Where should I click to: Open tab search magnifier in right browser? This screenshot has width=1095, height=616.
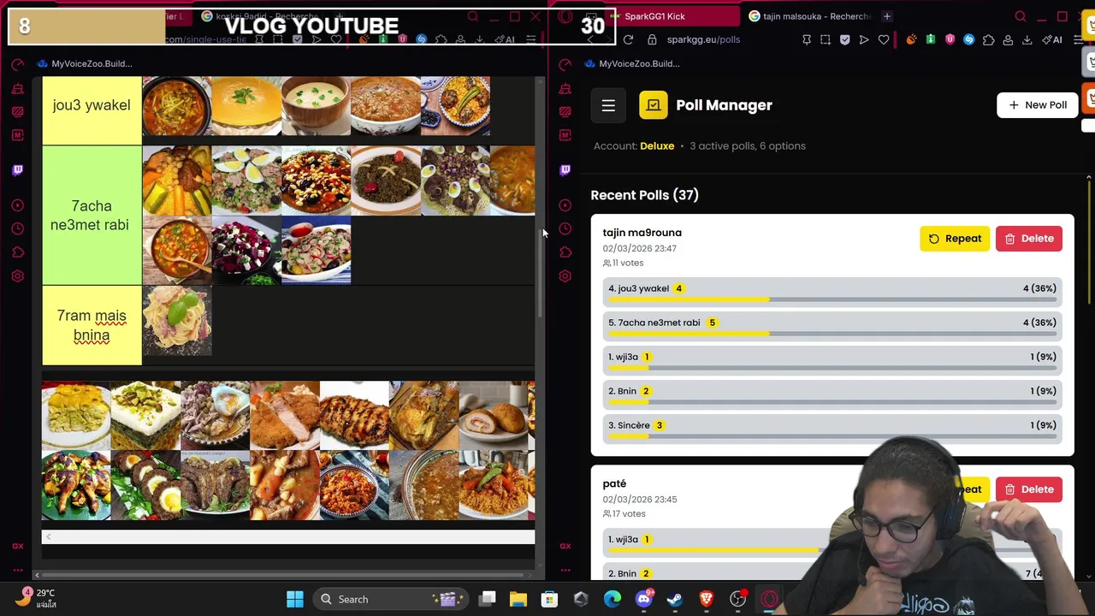(1020, 16)
